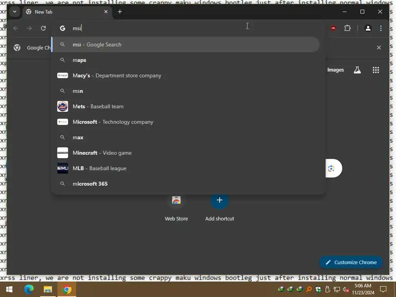Click the Google Chrome info bar logo

pyautogui.click(x=17, y=48)
